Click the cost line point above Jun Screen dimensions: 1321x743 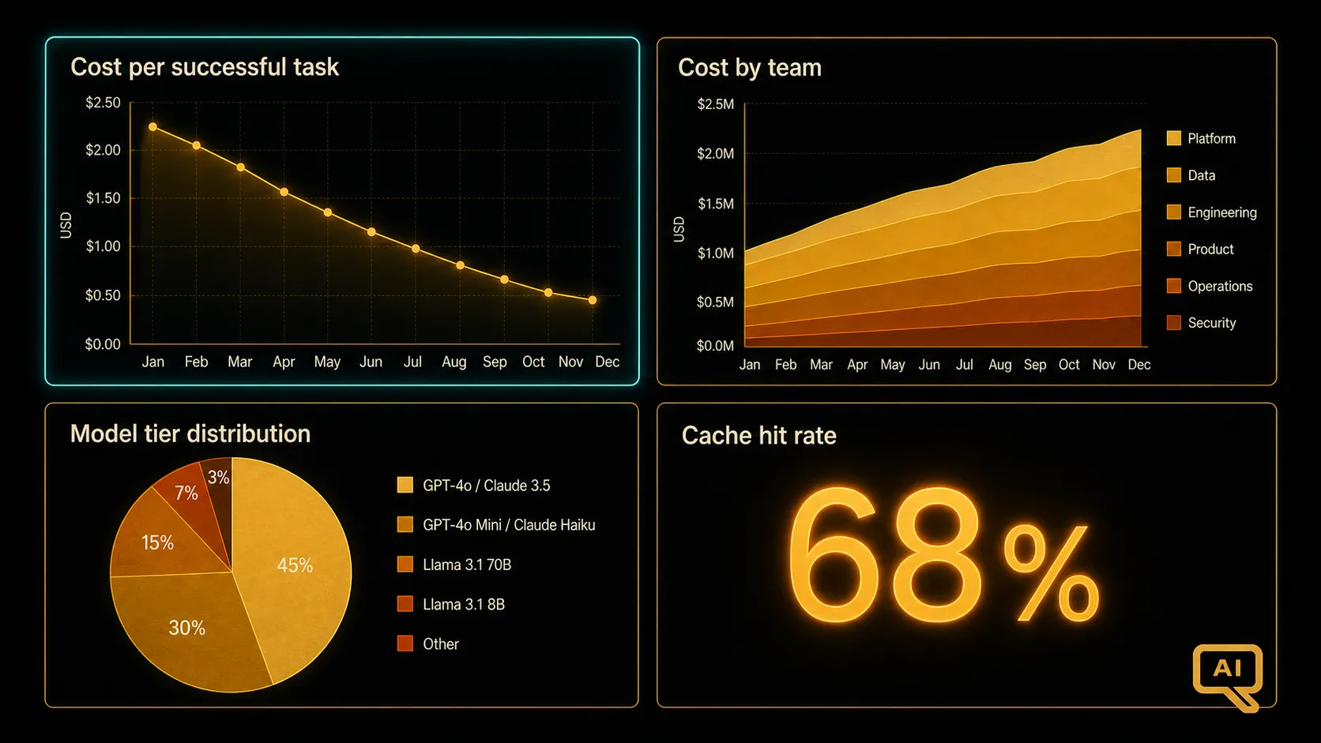(x=371, y=232)
